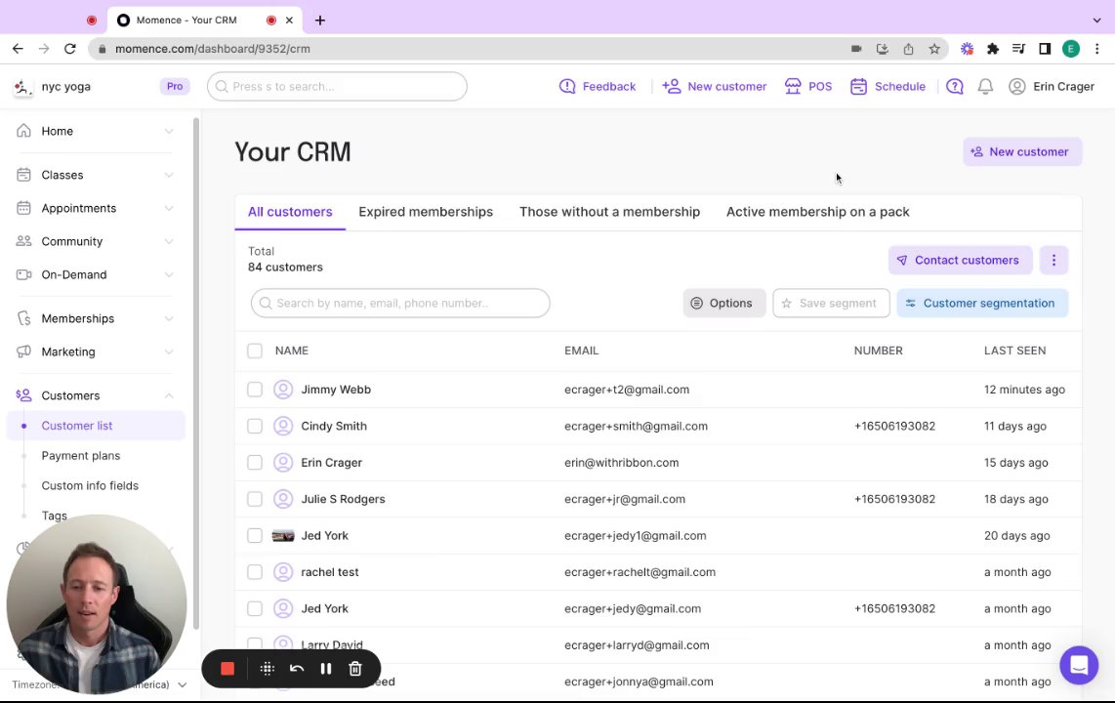Click Home icon in sidebar
The image size is (1115, 703).
point(23,131)
